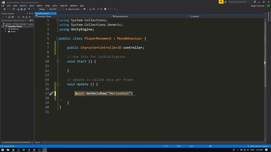Select the PlayerMovement.cs tab
The width and height of the screenshot is (271, 152).
[43, 14]
